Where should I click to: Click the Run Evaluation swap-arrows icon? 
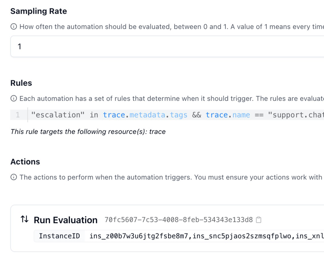25,220
